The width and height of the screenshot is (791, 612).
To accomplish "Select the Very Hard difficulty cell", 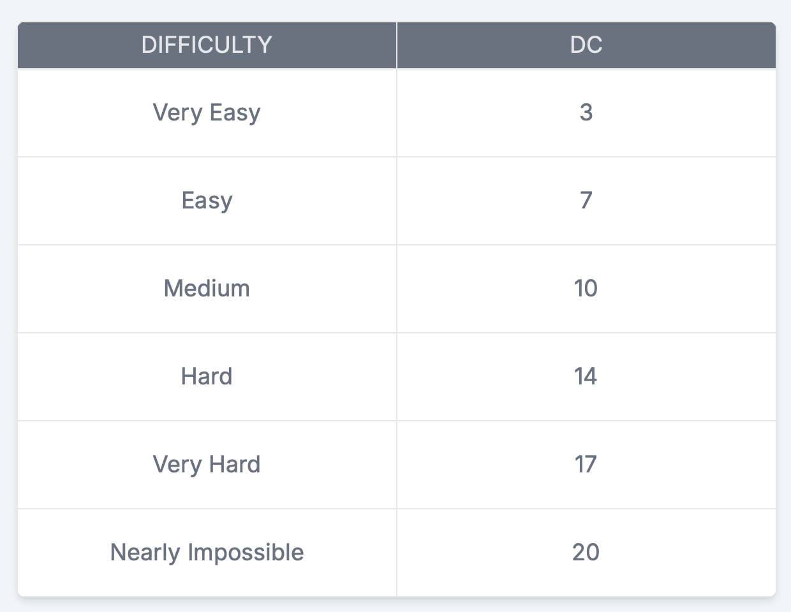I will point(207,465).
